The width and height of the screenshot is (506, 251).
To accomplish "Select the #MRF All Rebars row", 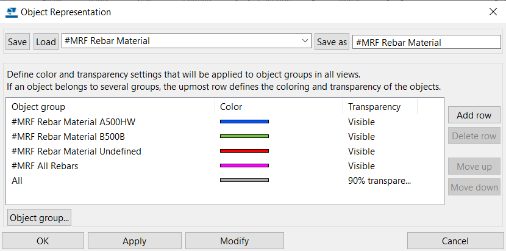I will point(224,166).
